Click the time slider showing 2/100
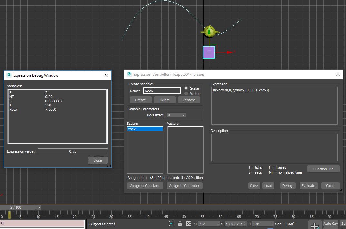 coord(18,207)
